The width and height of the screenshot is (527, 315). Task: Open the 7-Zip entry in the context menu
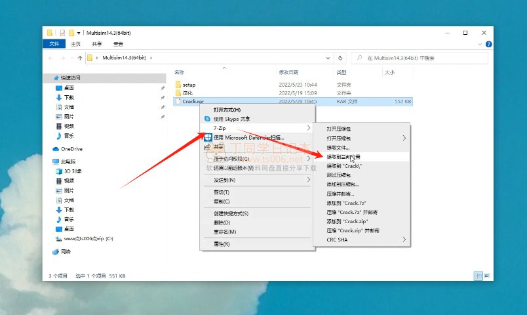pos(257,128)
